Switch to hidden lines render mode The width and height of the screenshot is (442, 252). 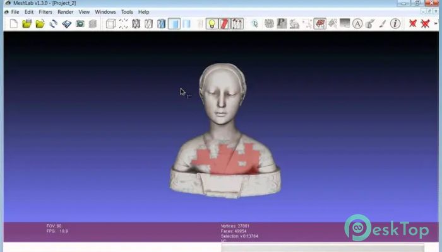click(148, 24)
